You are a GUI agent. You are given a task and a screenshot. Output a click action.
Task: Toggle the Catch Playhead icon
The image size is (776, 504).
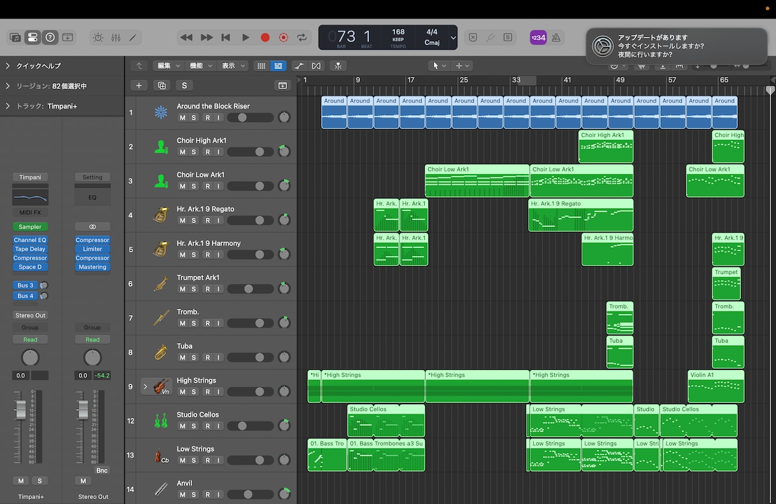point(338,65)
